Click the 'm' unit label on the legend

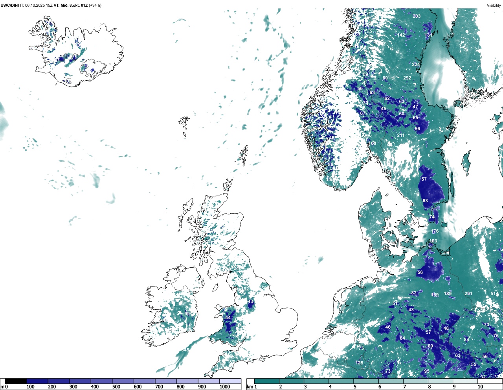[x=2, y=387]
